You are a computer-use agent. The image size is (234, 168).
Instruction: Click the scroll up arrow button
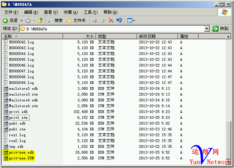pos(228,36)
